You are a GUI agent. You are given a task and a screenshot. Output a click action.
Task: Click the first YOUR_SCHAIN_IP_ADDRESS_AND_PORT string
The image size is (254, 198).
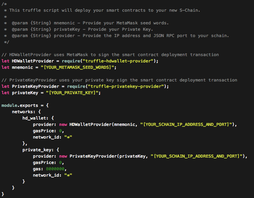(x=187, y=125)
